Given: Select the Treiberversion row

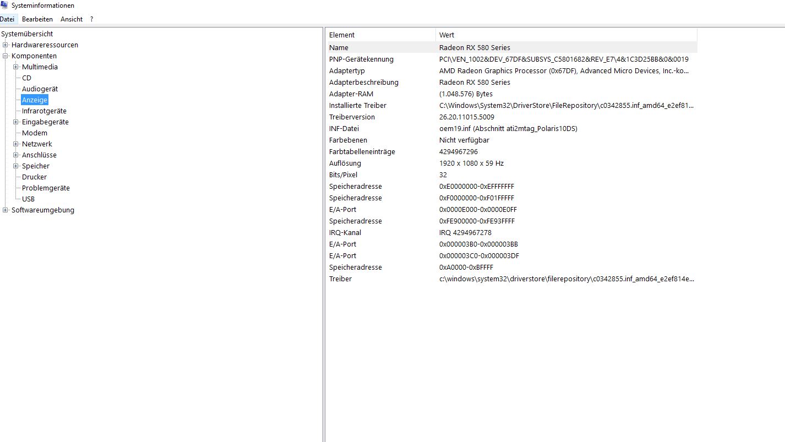Looking at the screenshot, I should click(512, 117).
